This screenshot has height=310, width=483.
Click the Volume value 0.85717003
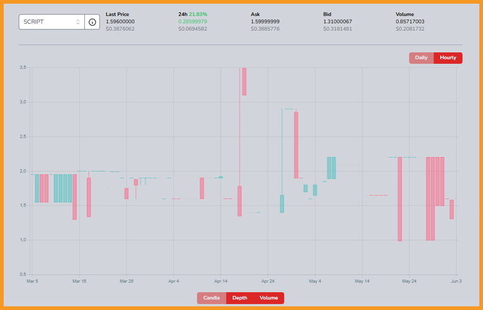point(410,21)
